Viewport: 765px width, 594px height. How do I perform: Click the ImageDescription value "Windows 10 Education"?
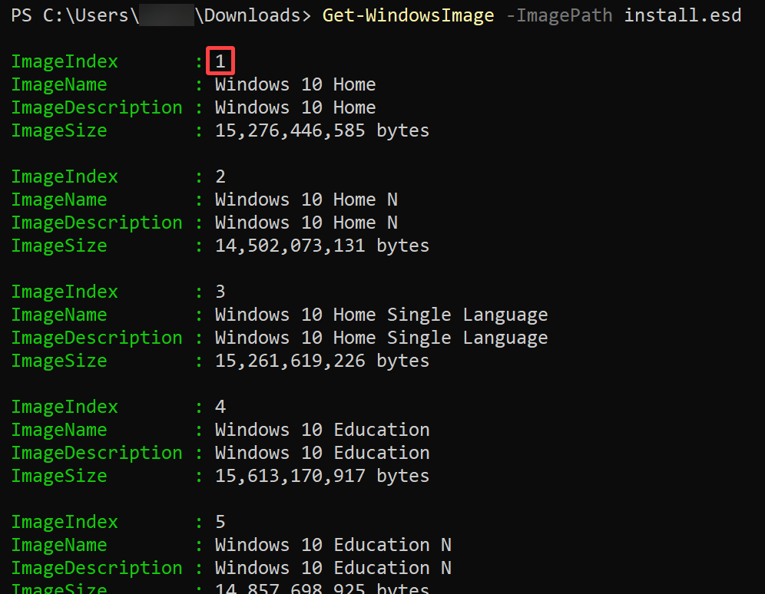[322, 453]
